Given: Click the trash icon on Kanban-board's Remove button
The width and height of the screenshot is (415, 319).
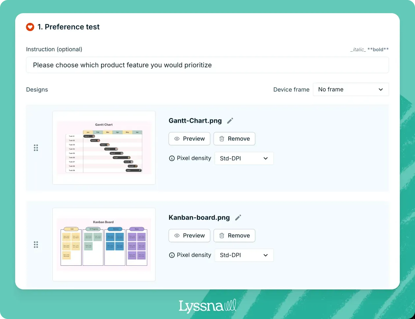Looking at the screenshot, I should 221,235.
